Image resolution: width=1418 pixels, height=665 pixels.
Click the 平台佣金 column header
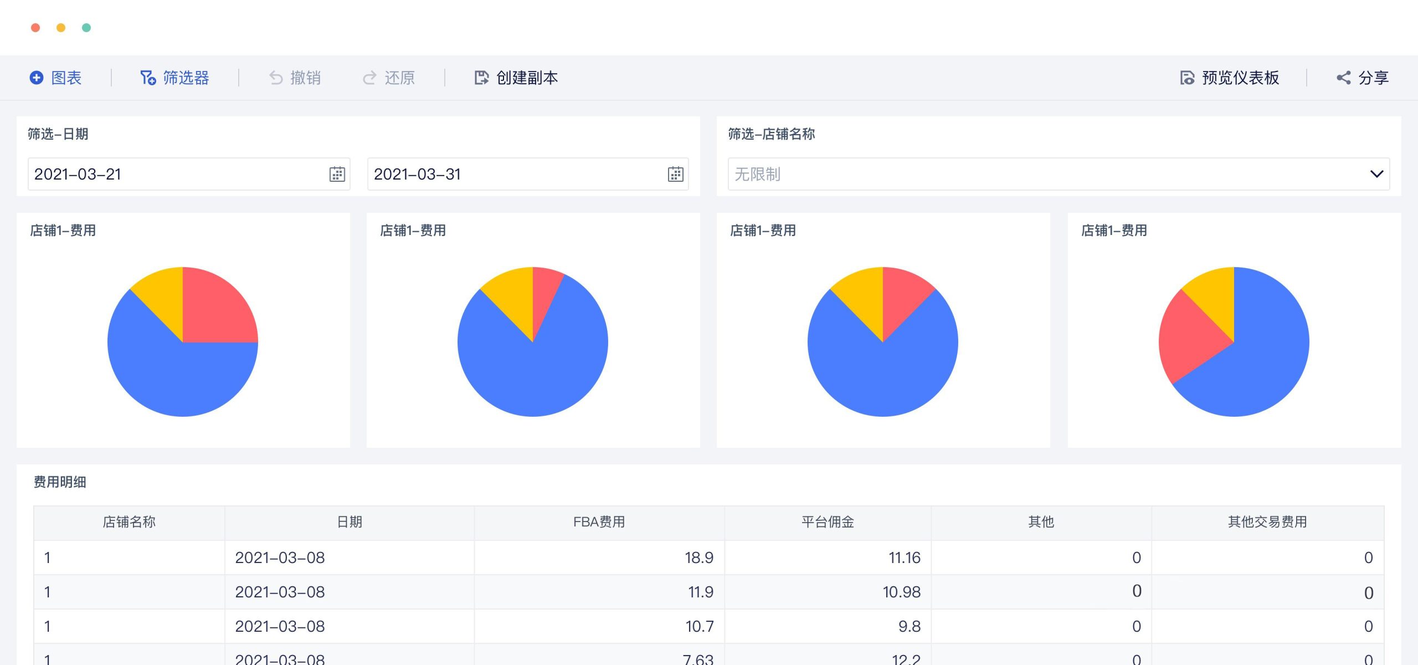[828, 522]
